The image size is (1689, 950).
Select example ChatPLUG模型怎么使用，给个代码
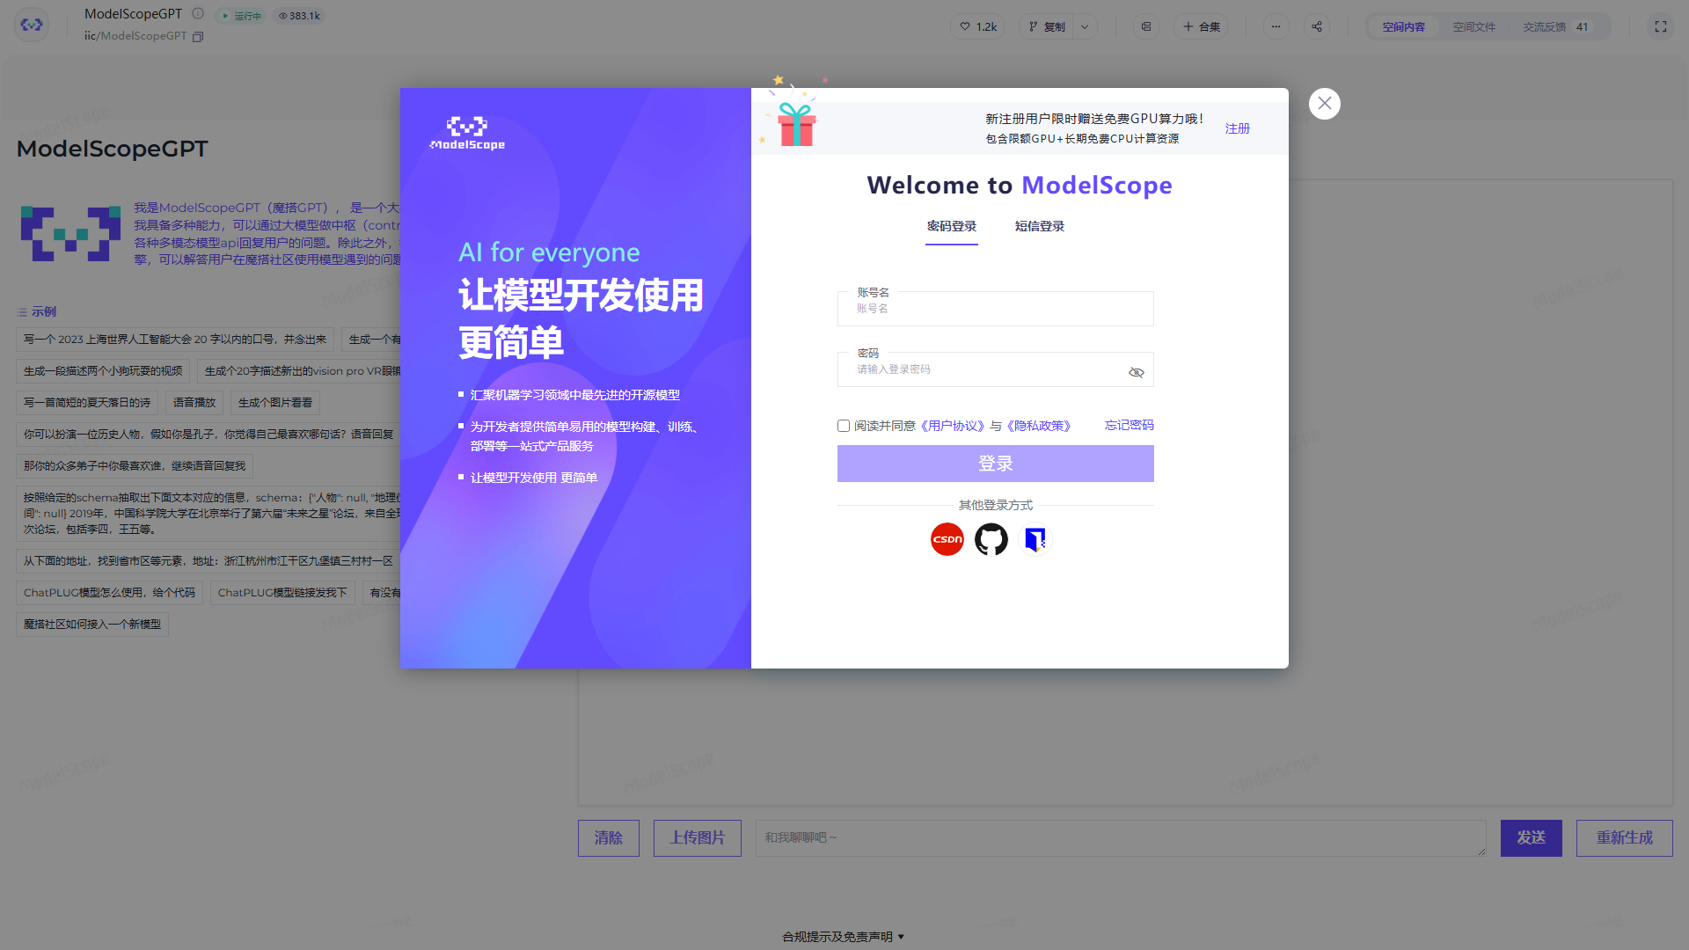pos(109,593)
